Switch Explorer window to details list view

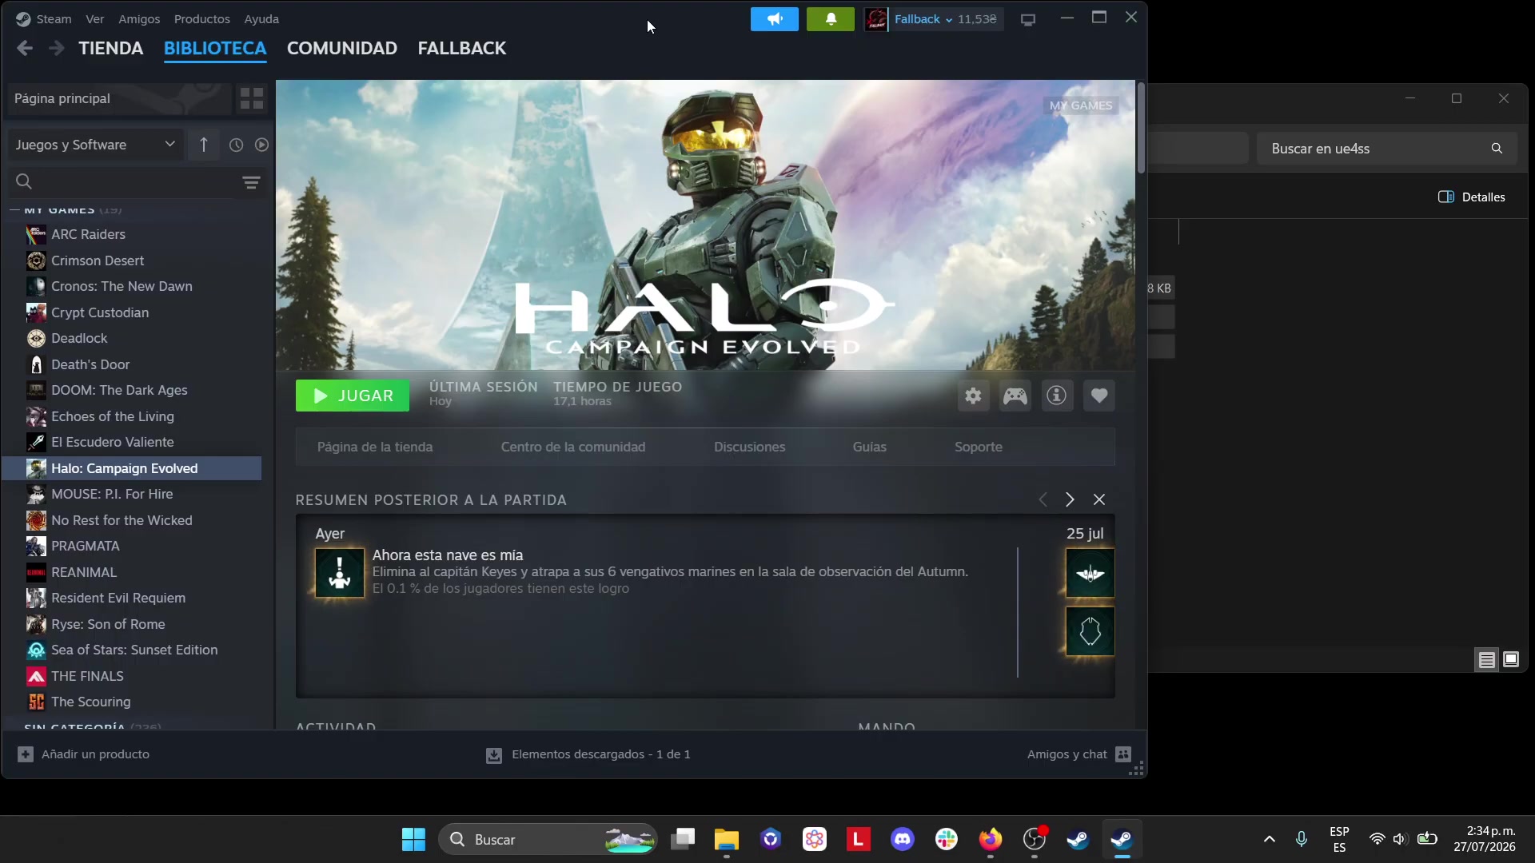[x=1487, y=660]
